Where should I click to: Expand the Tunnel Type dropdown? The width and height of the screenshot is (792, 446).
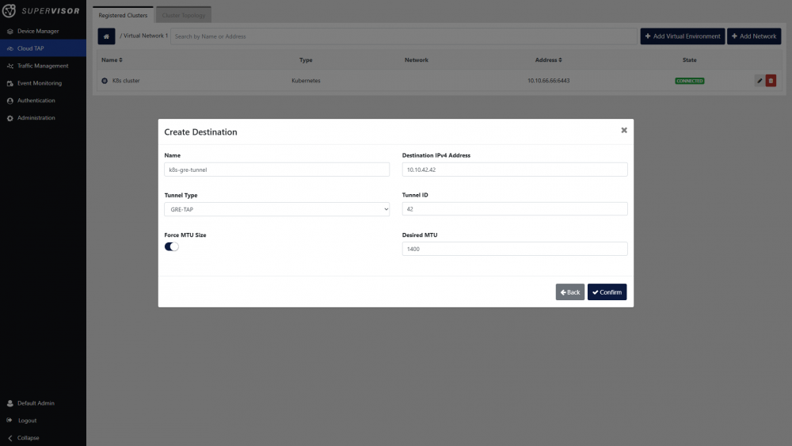coord(277,209)
